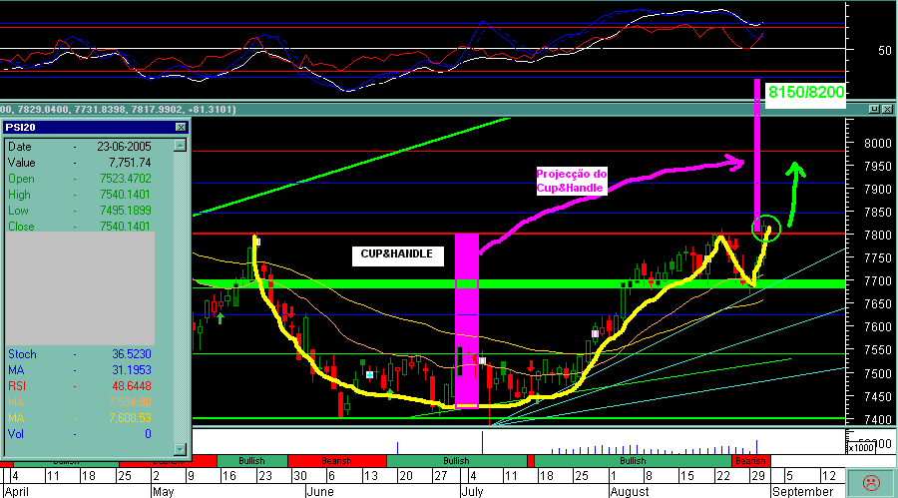Select the Date row showing 23-06-2005
Screen dimensions: 898x498
pyautogui.click(x=80, y=147)
